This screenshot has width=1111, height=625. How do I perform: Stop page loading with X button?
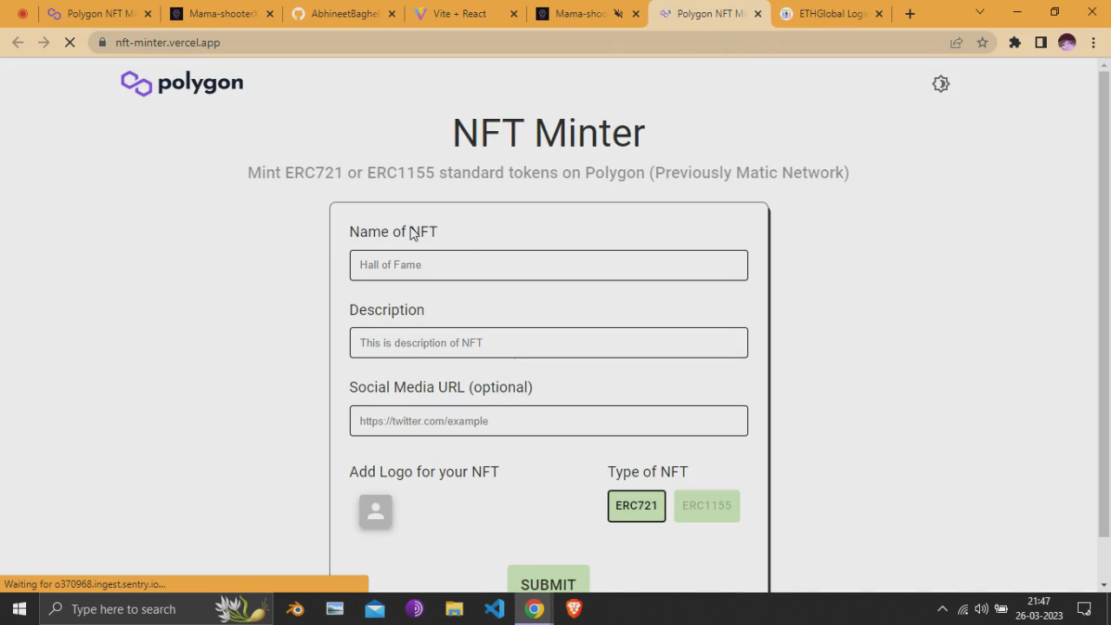70,43
